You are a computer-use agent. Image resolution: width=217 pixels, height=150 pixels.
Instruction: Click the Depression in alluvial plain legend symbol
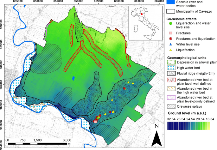pos(171,62)
